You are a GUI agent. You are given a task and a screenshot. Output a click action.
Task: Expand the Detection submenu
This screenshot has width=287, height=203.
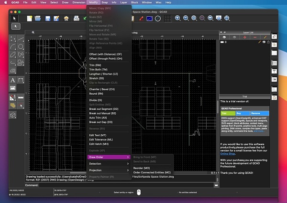point(109,164)
